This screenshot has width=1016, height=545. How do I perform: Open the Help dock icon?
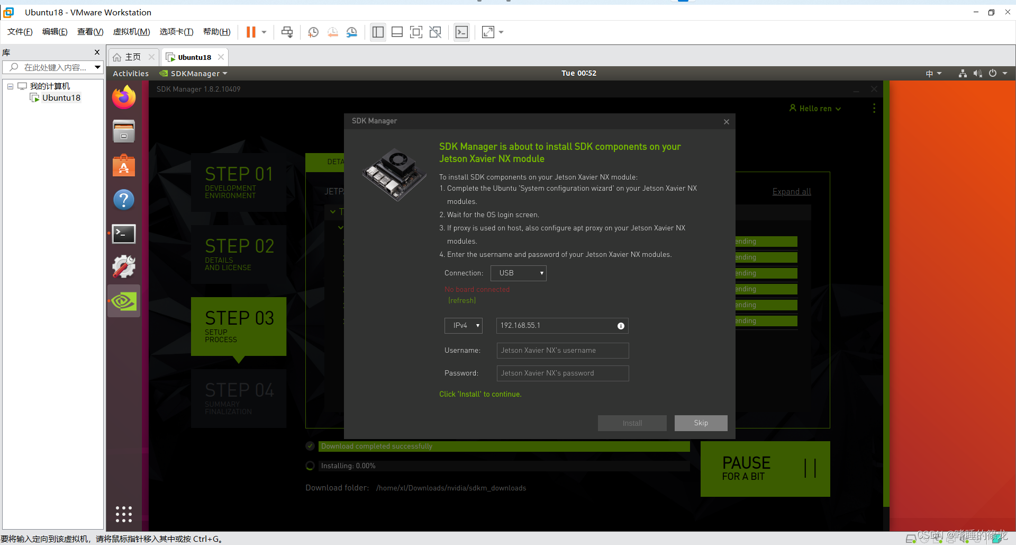click(x=124, y=200)
